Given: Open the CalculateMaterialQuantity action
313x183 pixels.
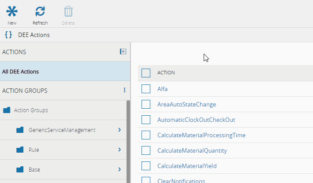Looking at the screenshot, I should pyautogui.click(x=192, y=150).
